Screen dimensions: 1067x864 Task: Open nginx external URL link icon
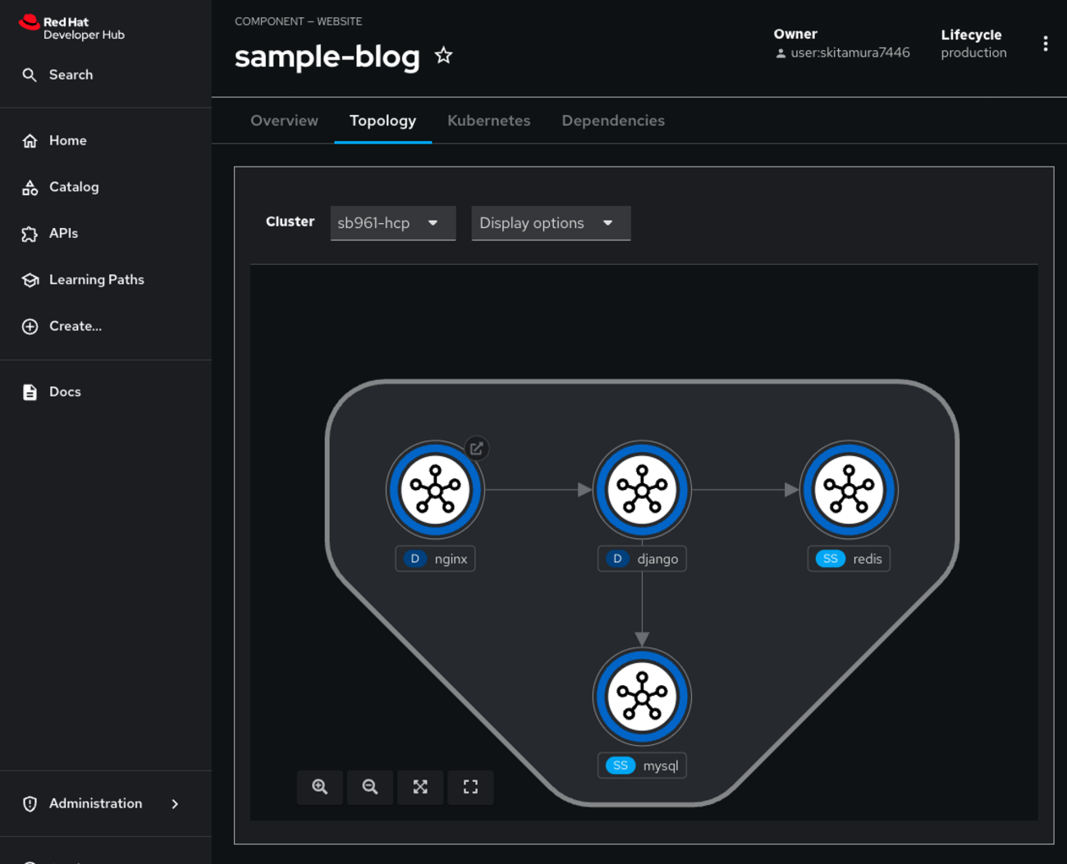pyautogui.click(x=476, y=449)
